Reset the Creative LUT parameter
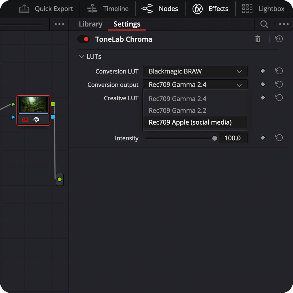 point(279,98)
